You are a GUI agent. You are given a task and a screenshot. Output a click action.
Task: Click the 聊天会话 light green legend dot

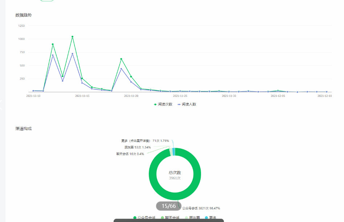point(162,218)
